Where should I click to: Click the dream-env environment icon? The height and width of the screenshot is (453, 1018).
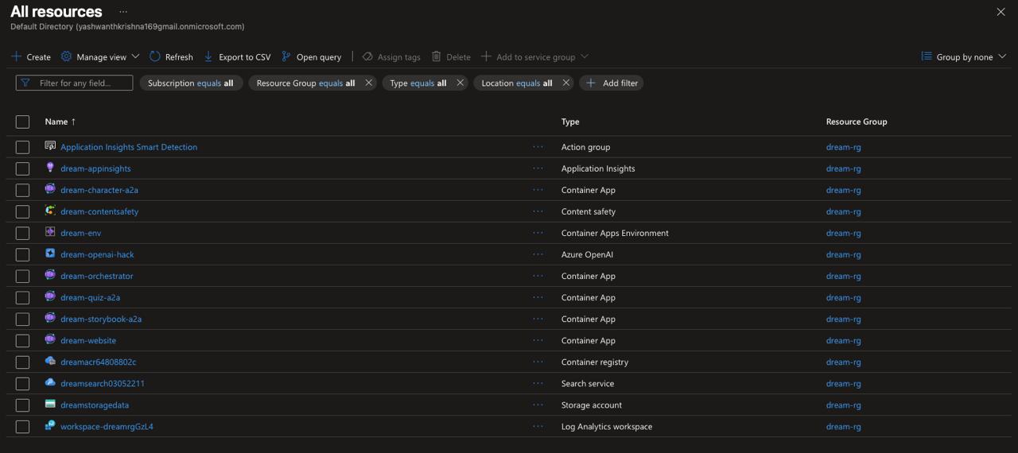[x=50, y=232]
